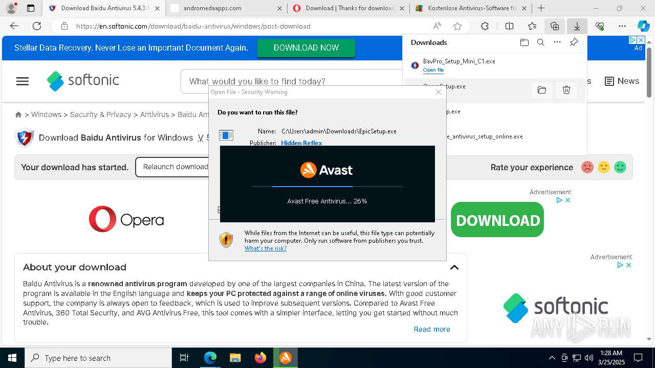655x368 pixels.
Task: Open File Explorer from taskbar
Action: 235,358
